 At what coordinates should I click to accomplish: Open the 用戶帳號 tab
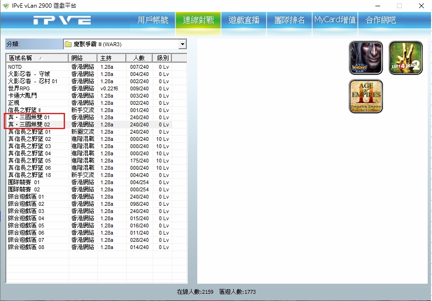click(153, 20)
